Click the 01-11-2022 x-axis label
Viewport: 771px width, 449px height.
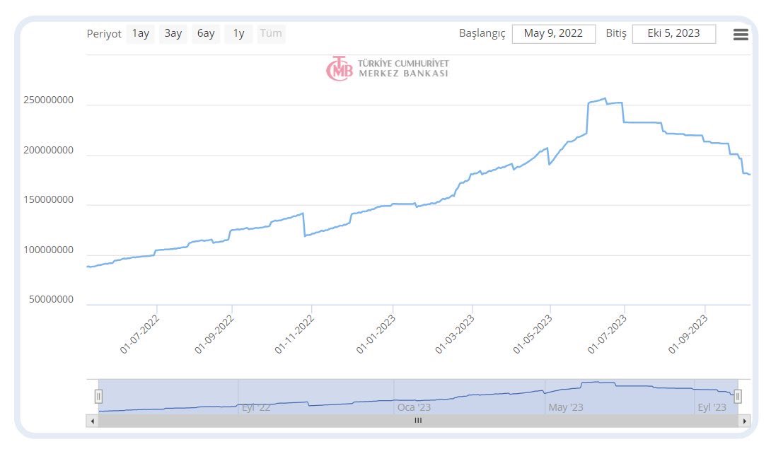[x=294, y=334]
